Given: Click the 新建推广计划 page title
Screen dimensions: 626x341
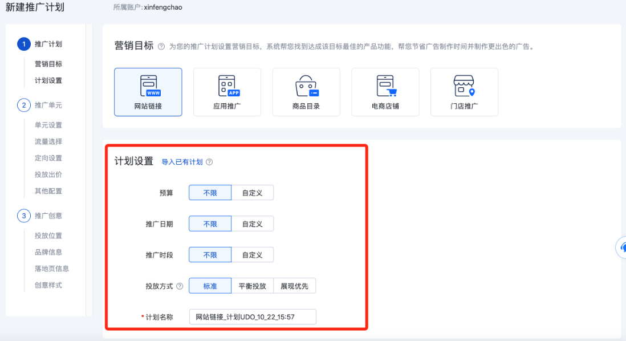Looking at the screenshot, I should tap(35, 7).
